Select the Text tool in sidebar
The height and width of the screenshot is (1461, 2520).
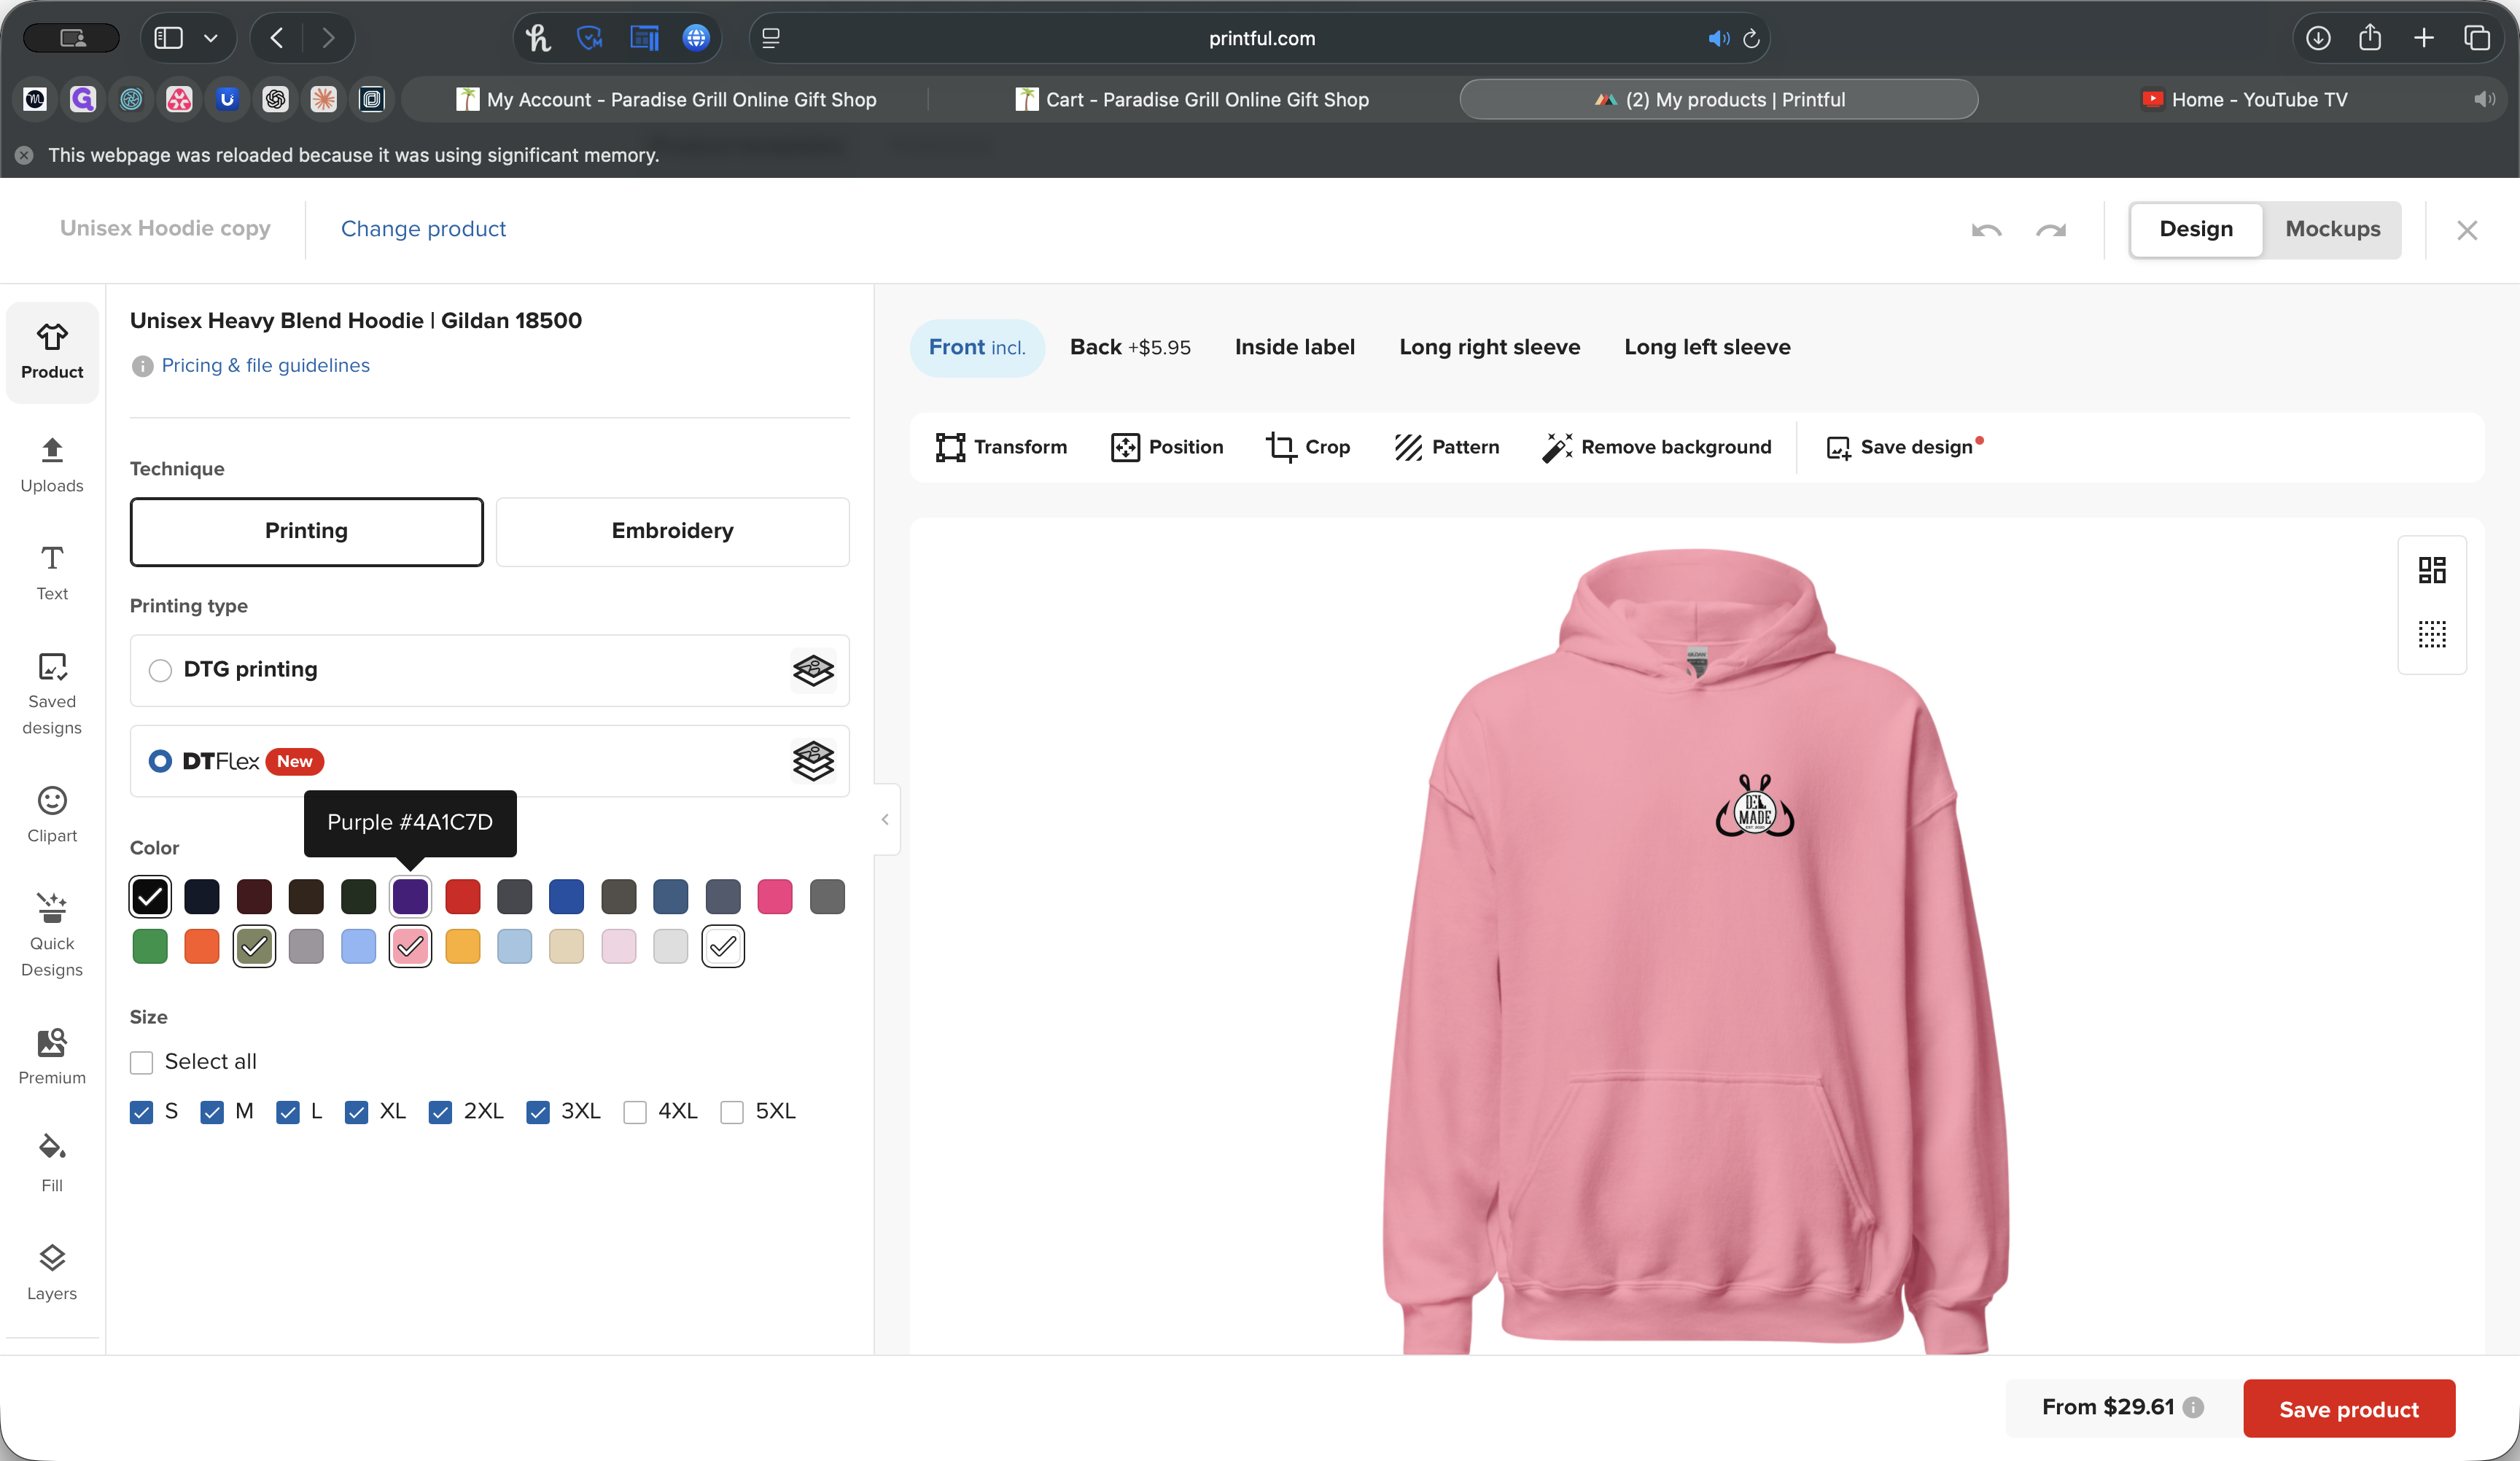[x=52, y=572]
